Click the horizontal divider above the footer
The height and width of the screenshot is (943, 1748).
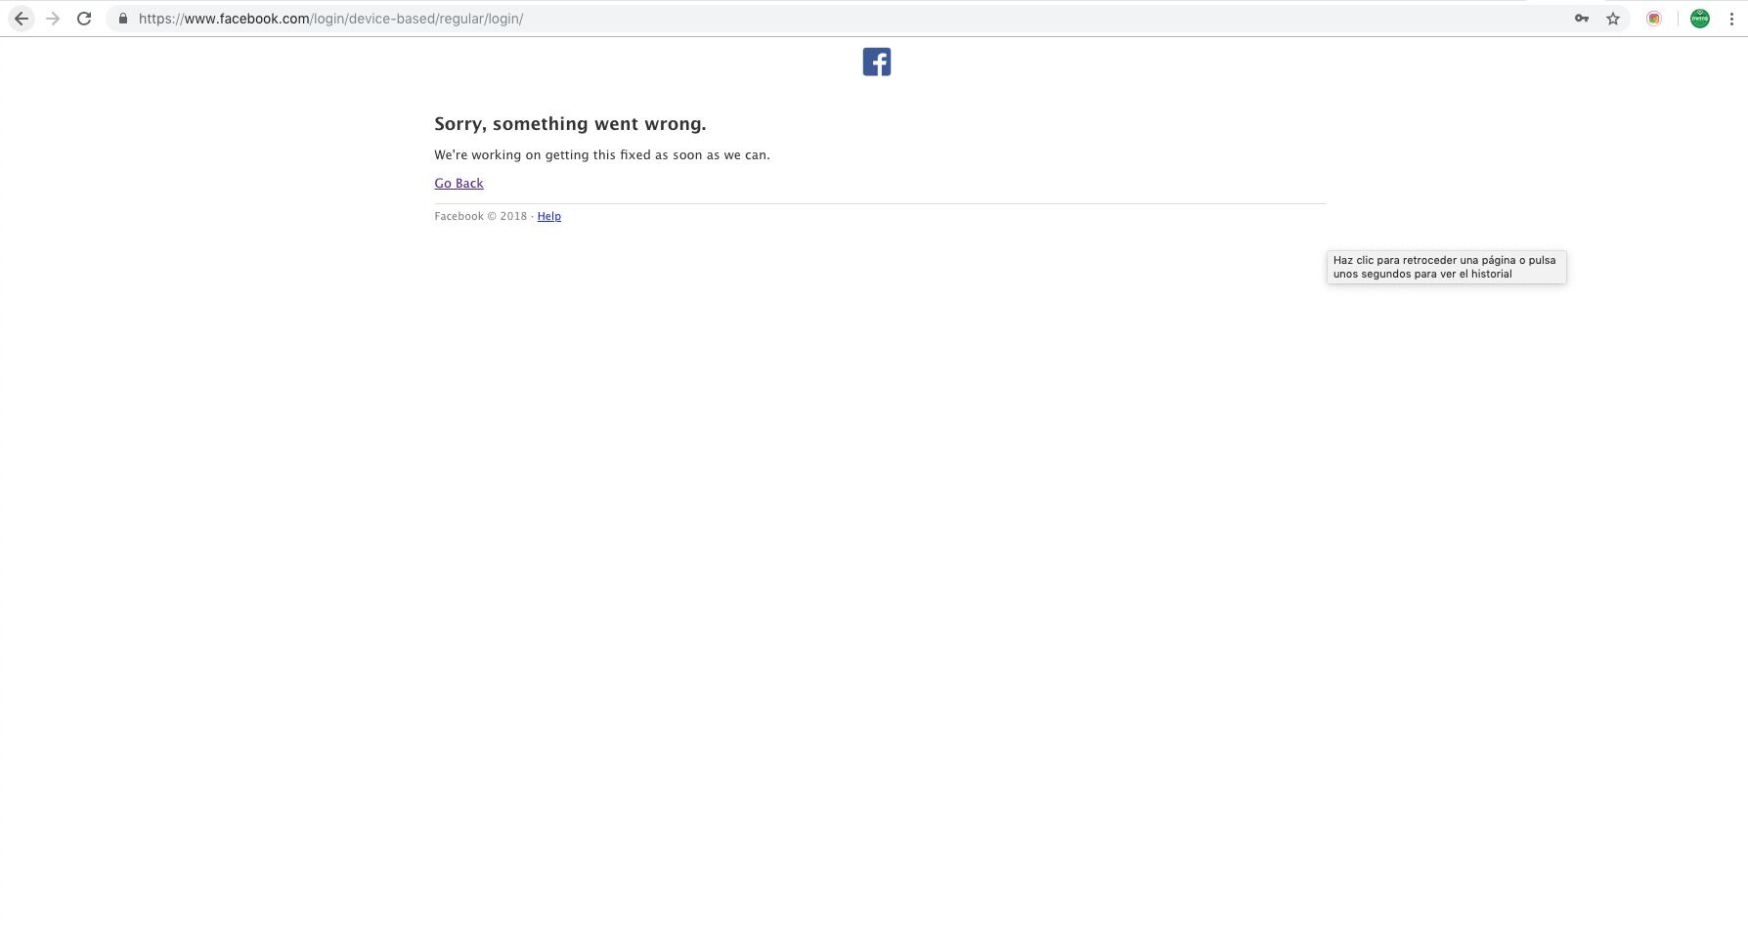[x=880, y=203]
